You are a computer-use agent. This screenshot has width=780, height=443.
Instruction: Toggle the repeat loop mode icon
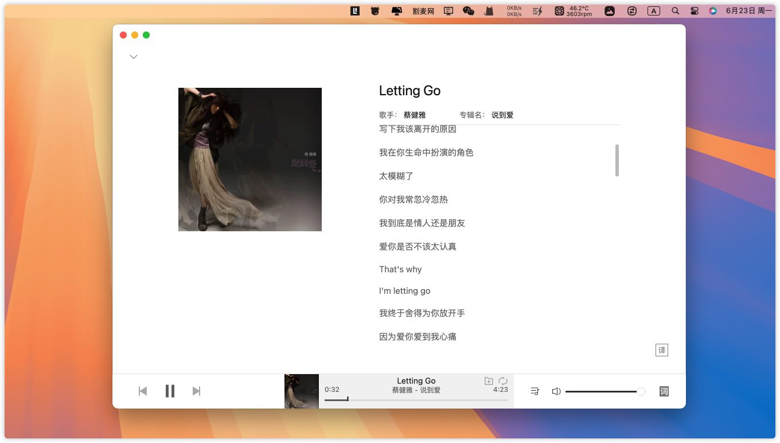(503, 381)
